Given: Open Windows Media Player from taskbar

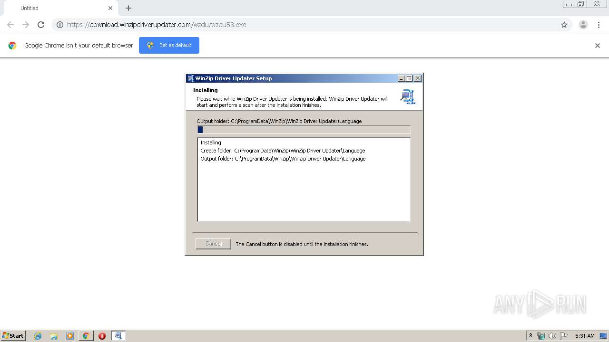Looking at the screenshot, I should tap(70, 336).
